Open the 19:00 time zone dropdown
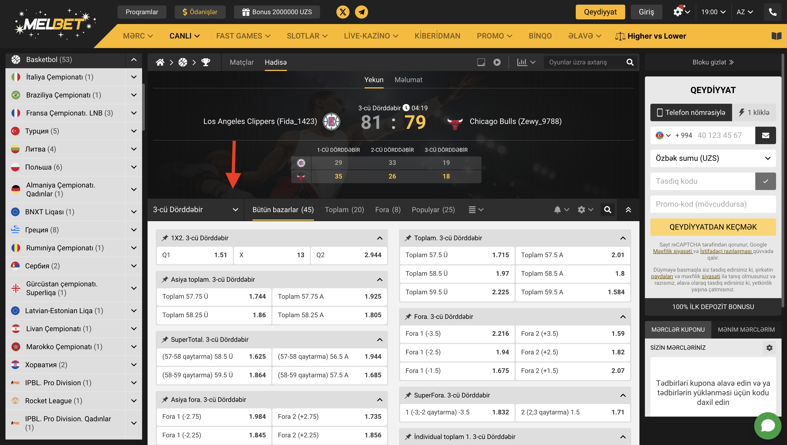This screenshot has height=445, width=787. 713,12
